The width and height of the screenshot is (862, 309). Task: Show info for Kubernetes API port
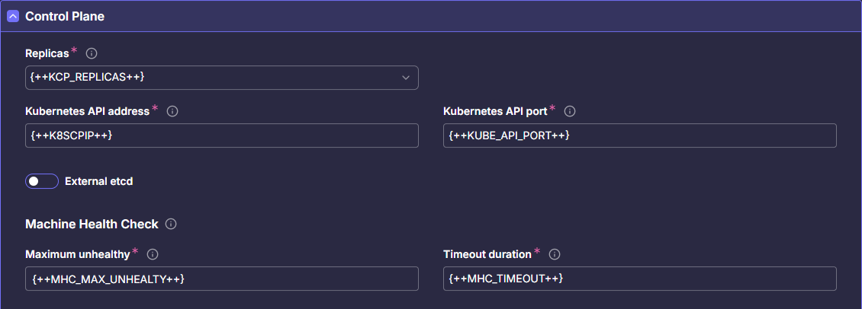[569, 111]
